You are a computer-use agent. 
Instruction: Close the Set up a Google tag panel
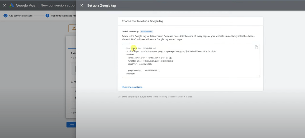point(82,6)
